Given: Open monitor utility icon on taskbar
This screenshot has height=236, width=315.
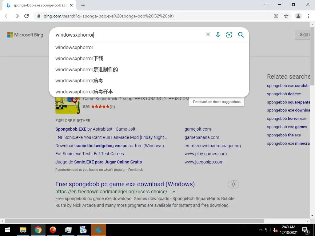Looking at the screenshot, I should pos(68,230).
